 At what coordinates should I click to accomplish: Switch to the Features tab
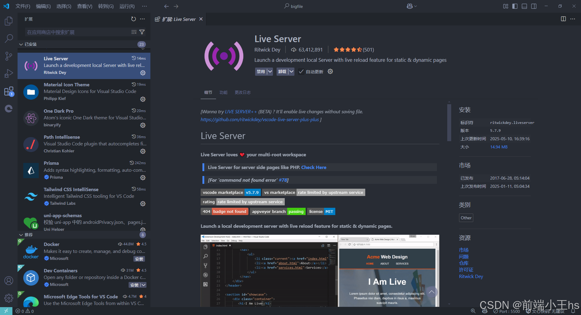[x=223, y=92]
